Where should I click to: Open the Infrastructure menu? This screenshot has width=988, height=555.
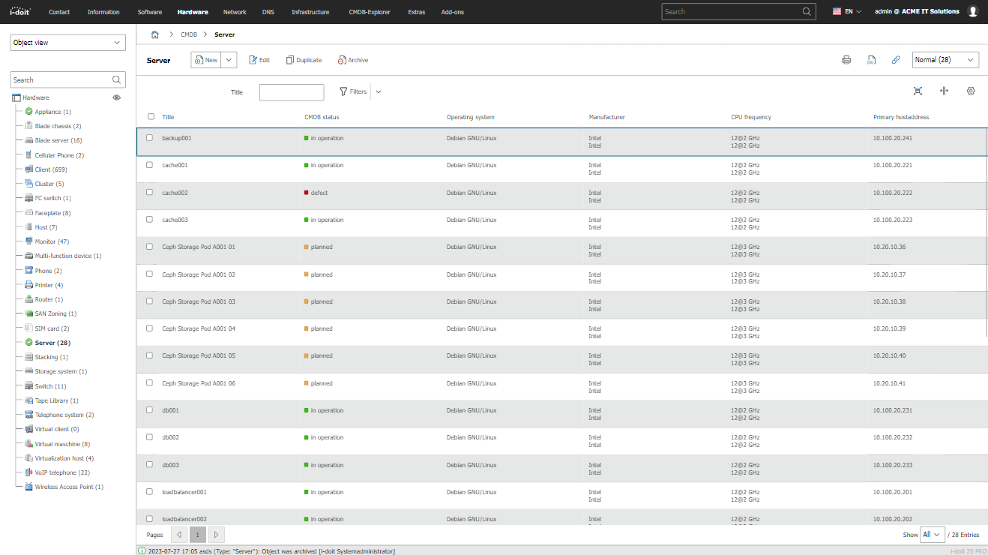pos(310,12)
